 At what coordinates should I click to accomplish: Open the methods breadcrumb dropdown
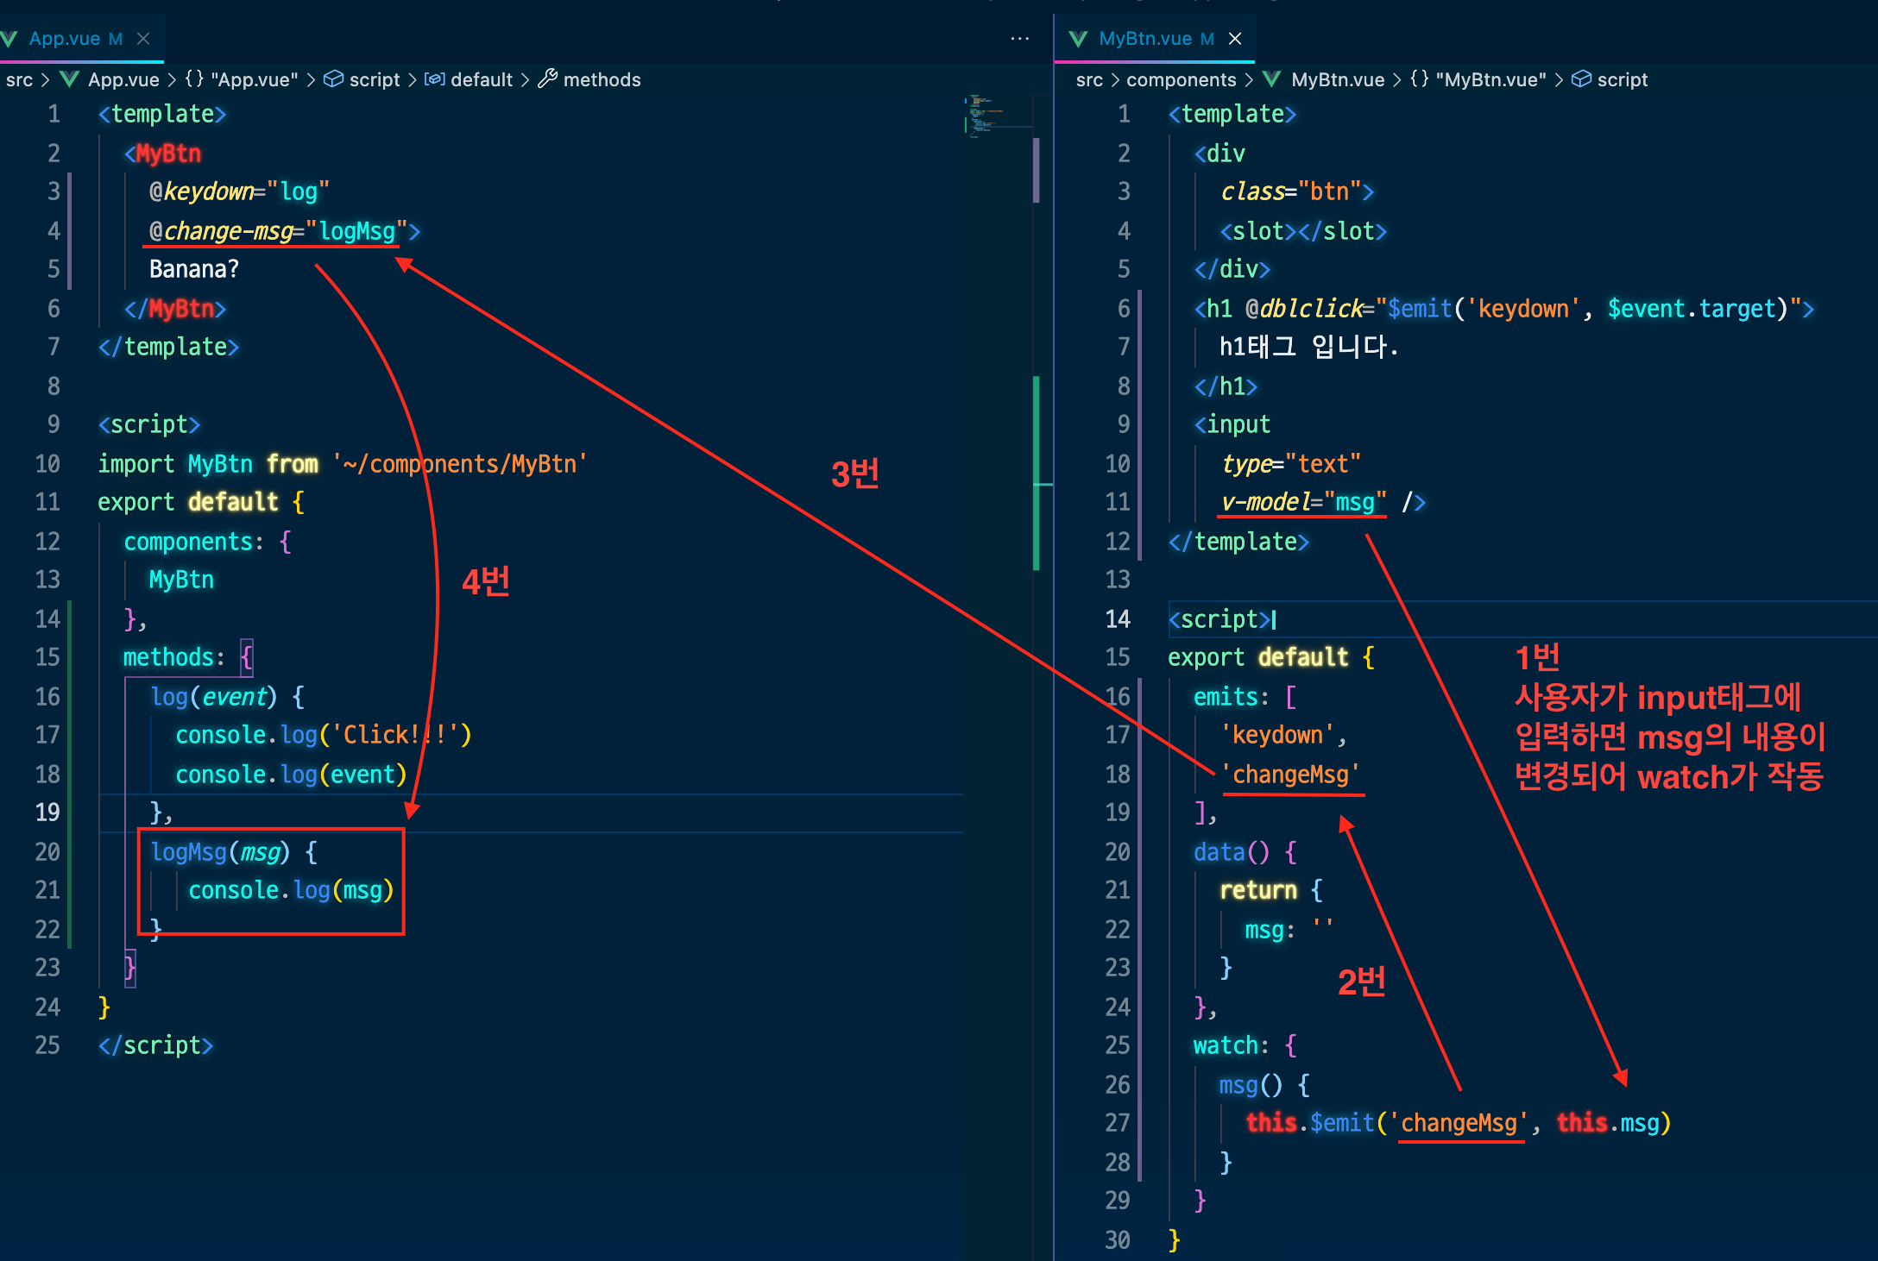[x=602, y=79]
